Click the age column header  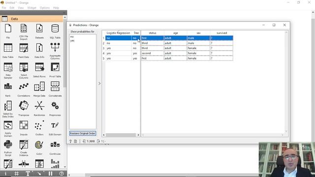coord(176,33)
